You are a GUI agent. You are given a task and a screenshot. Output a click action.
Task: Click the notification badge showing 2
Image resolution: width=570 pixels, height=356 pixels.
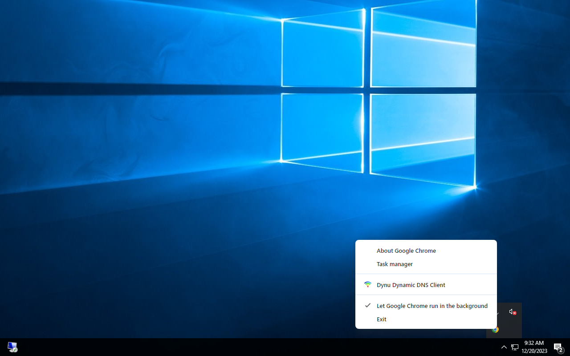560,351
